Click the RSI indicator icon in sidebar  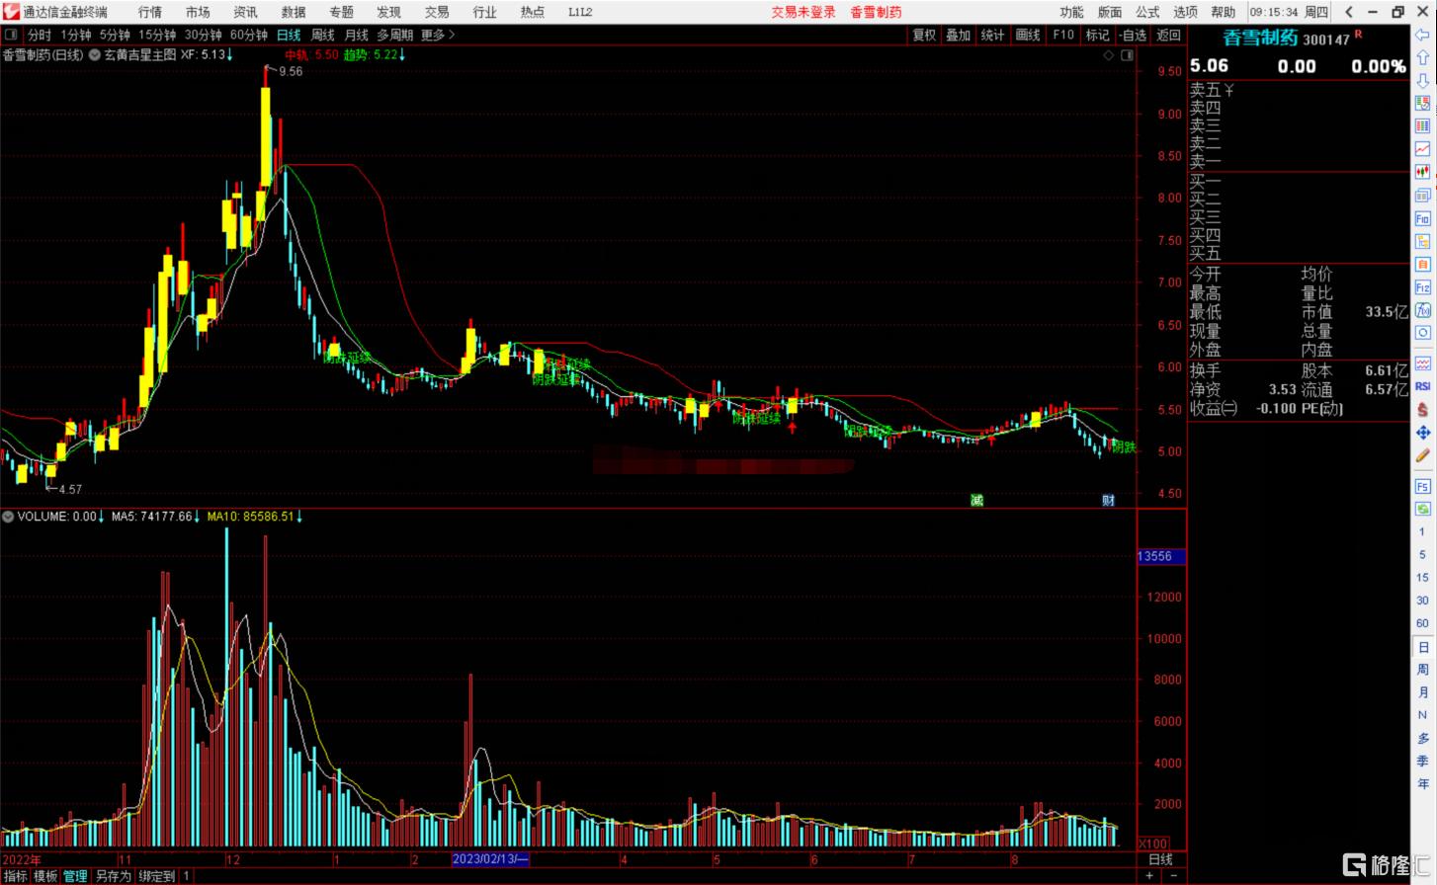pyautogui.click(x=1423, y=386)
